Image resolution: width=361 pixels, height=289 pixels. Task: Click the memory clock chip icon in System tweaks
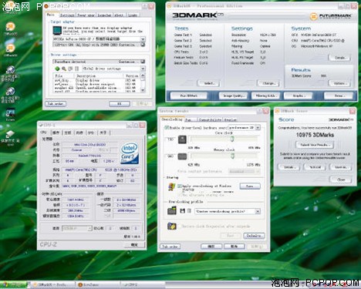(182, 156)
